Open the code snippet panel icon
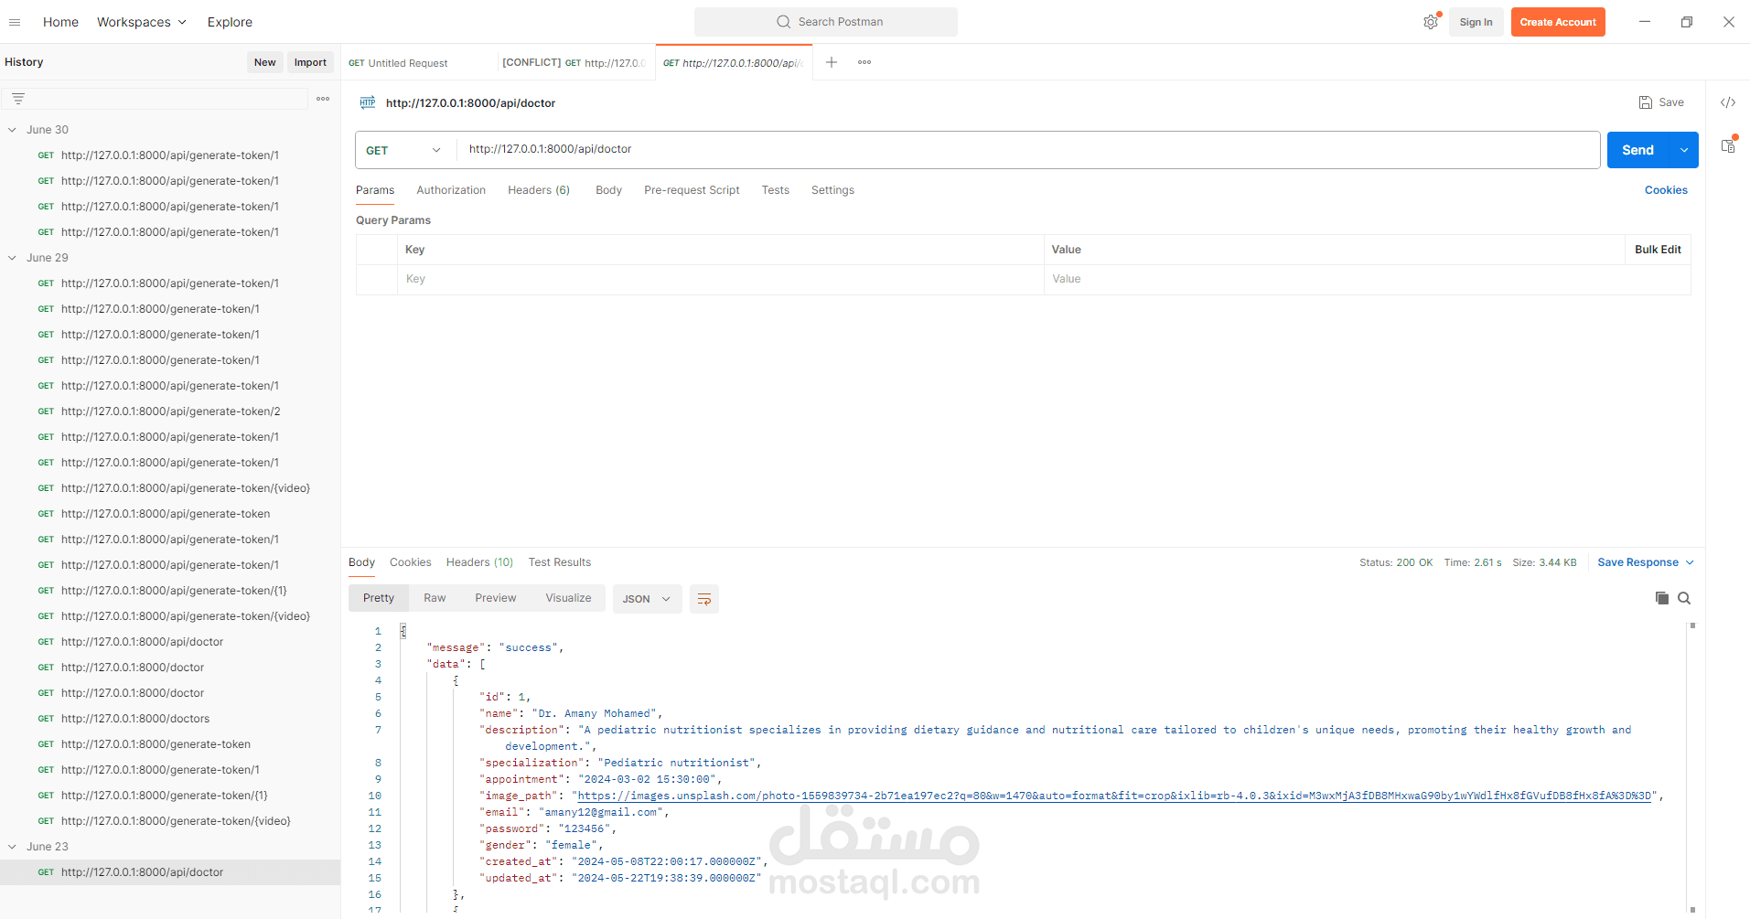This screenshot has width=1750, height=919. [x=1728, y=102]
